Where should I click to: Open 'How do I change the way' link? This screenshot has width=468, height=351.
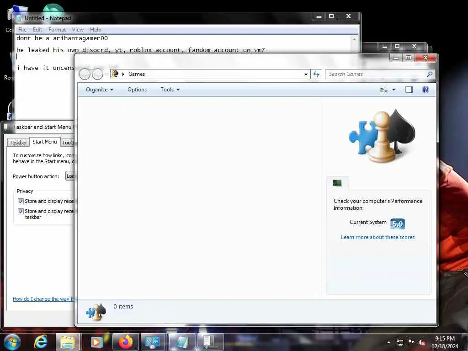tap(44, 299)
